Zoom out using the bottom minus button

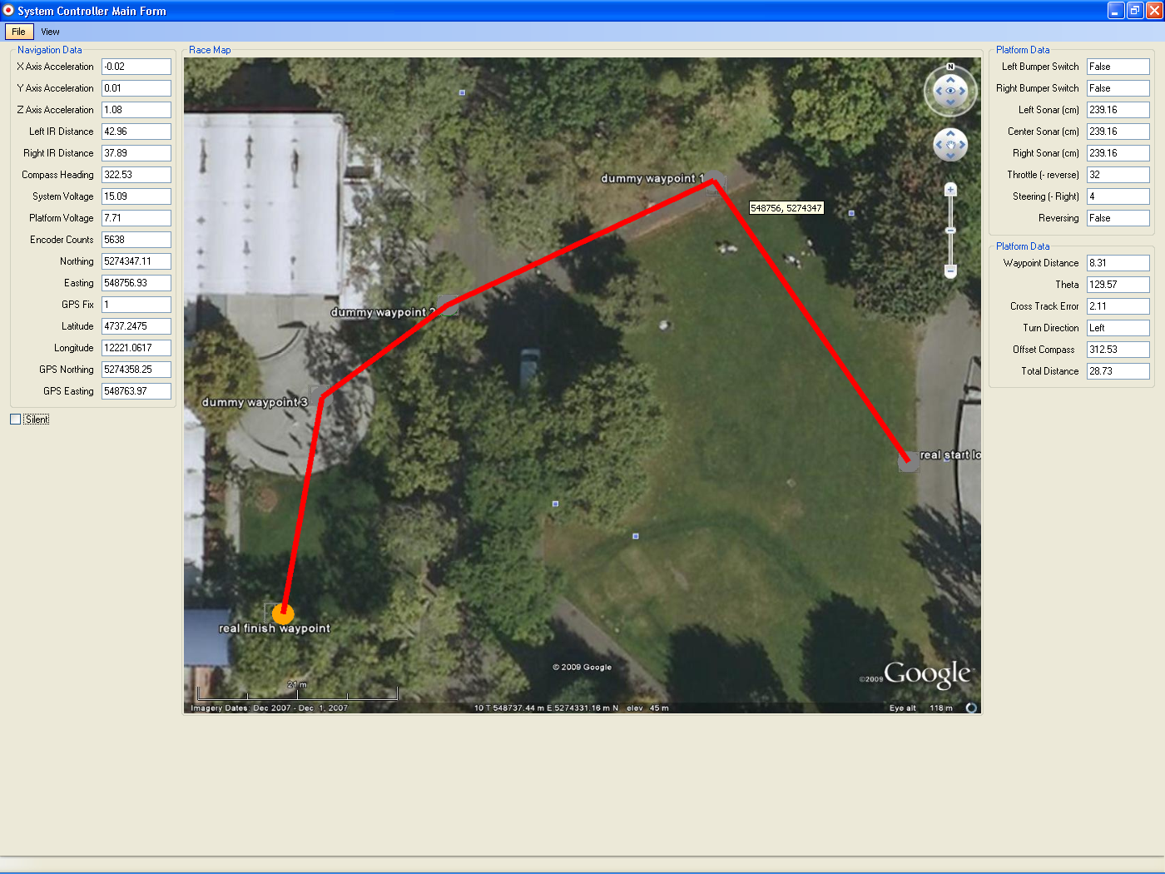tap(950, 271)
